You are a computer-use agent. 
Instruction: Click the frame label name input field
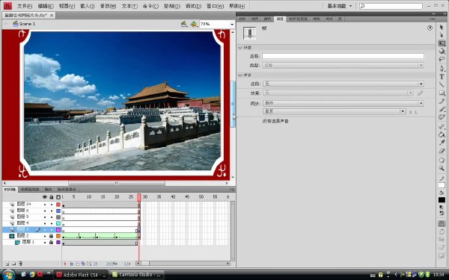point(343,56)
